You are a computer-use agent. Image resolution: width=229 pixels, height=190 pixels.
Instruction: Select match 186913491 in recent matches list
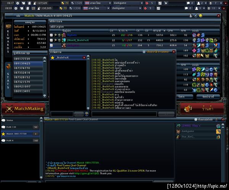(x=28, y=91)
